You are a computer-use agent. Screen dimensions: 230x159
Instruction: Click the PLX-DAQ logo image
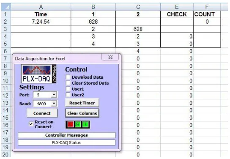39,74
